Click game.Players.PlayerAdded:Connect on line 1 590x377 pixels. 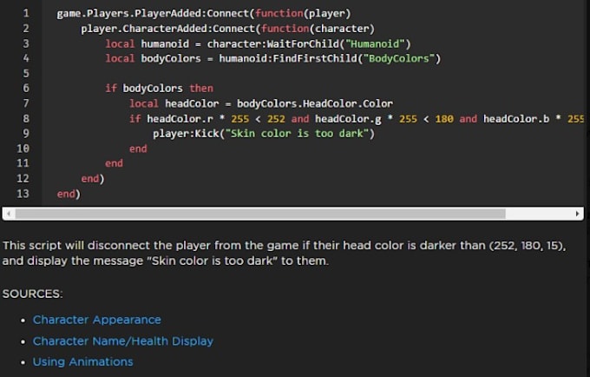[153, 14]
